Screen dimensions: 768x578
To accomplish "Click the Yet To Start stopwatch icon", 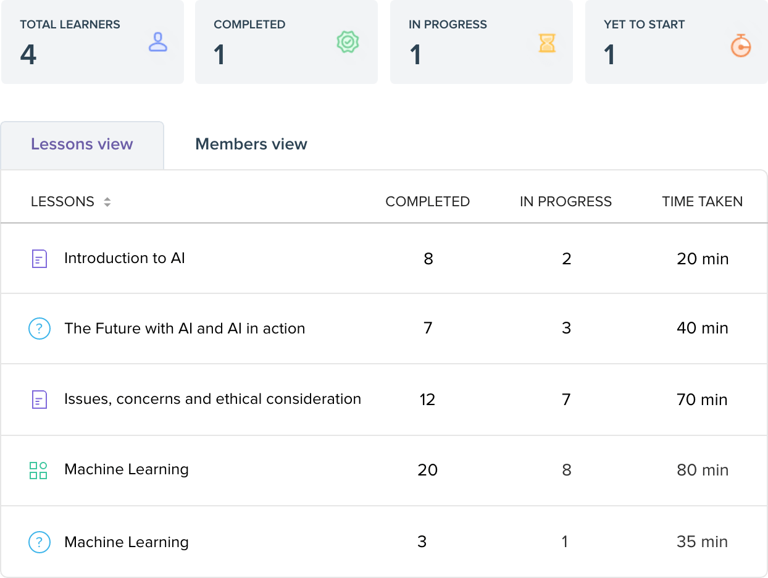I will pyautogui.click(x=741, y=46).
